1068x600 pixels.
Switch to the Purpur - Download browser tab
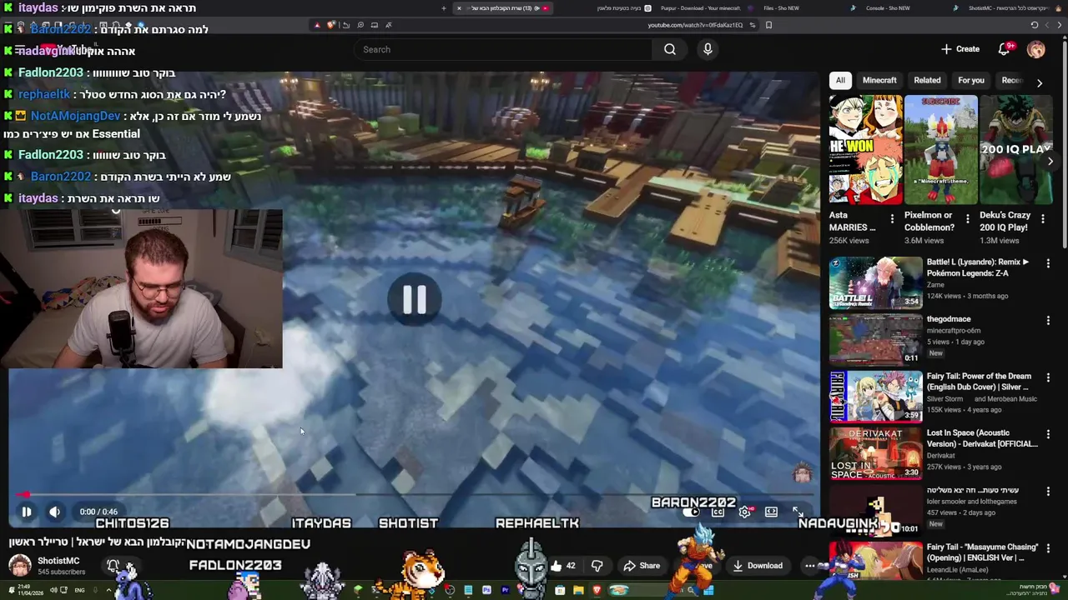[699, 8]
